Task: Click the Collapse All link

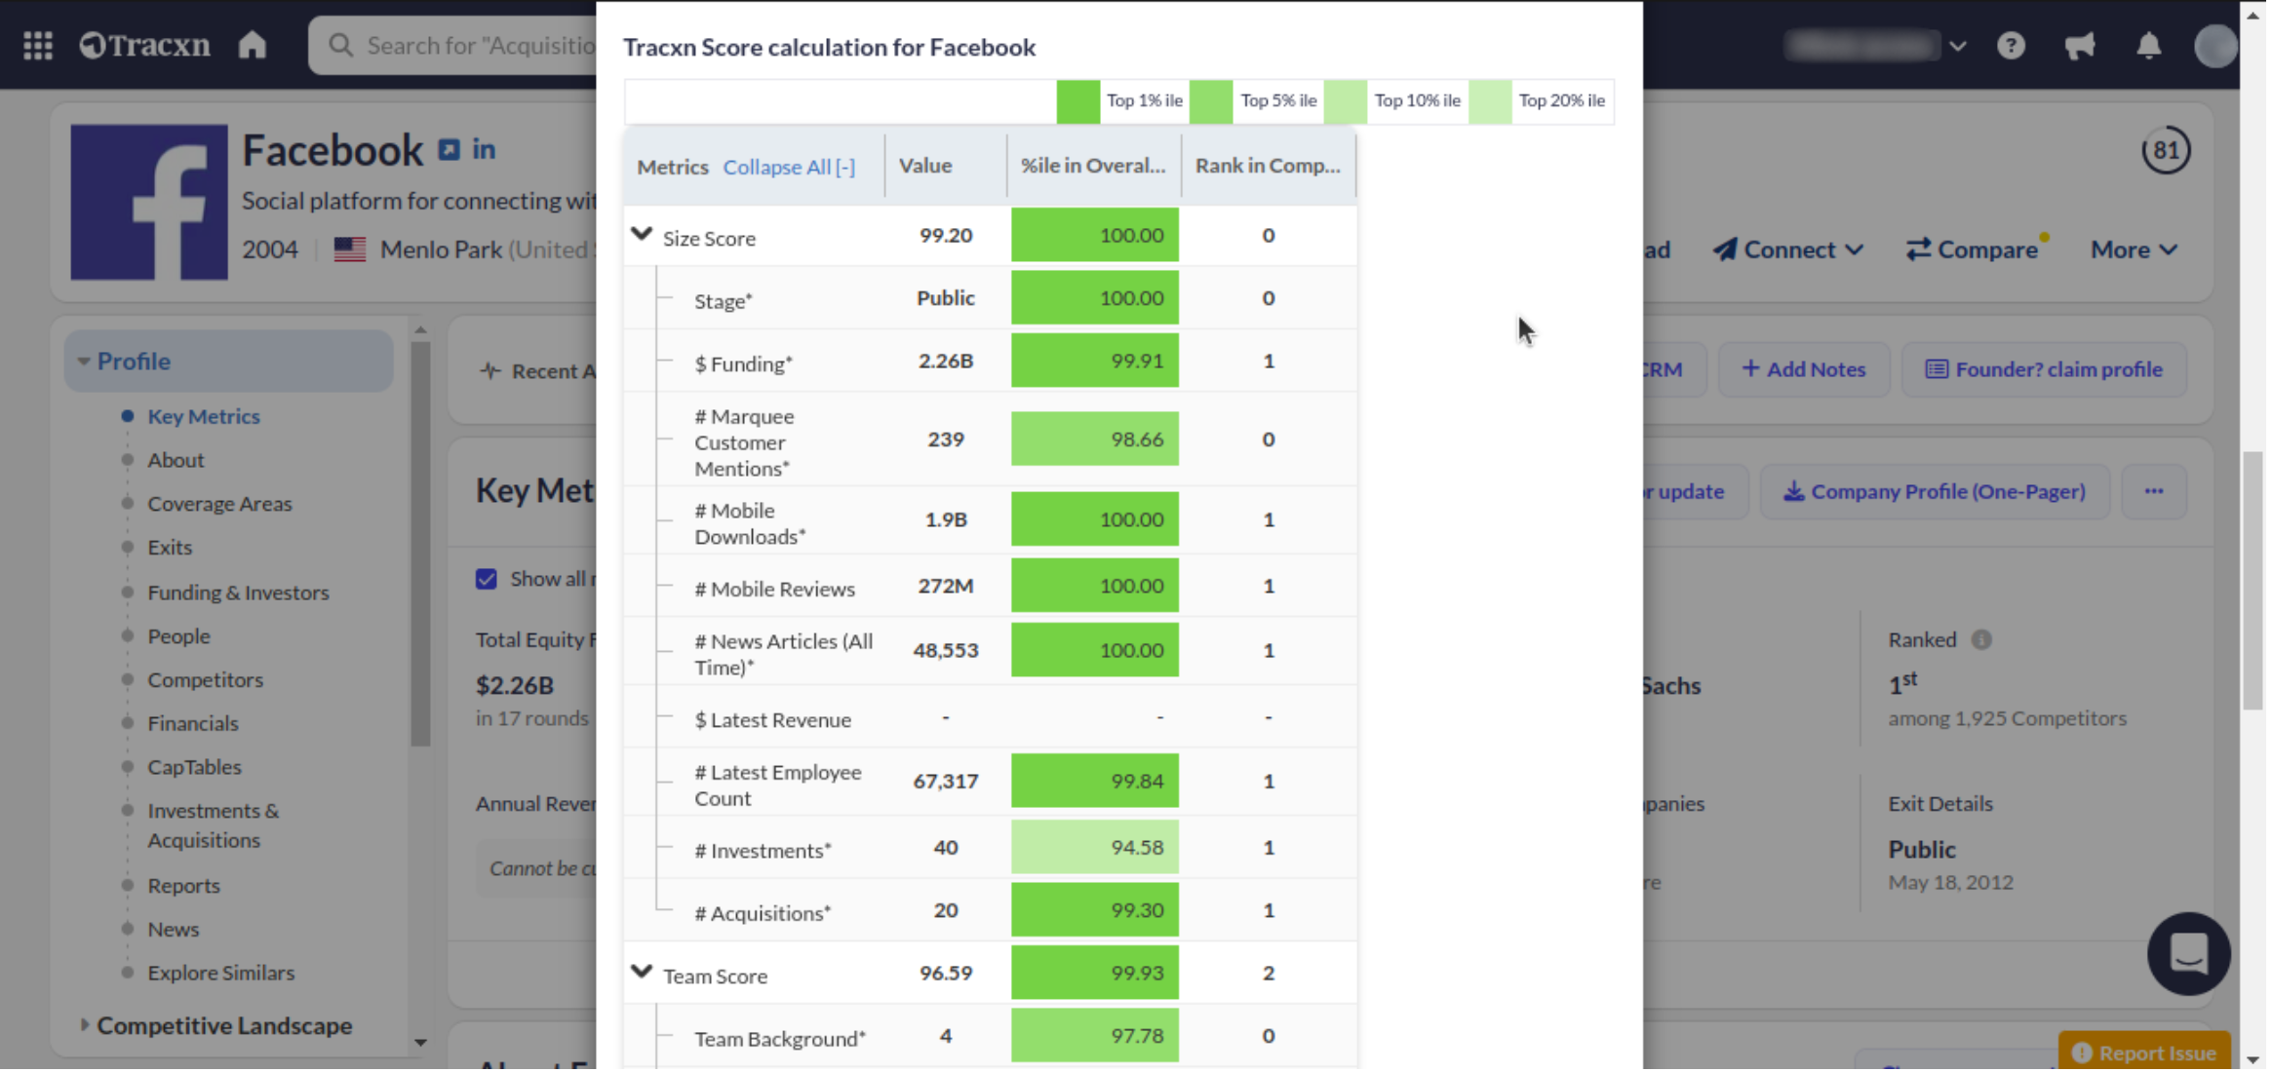Action: (x=789, y=167)
